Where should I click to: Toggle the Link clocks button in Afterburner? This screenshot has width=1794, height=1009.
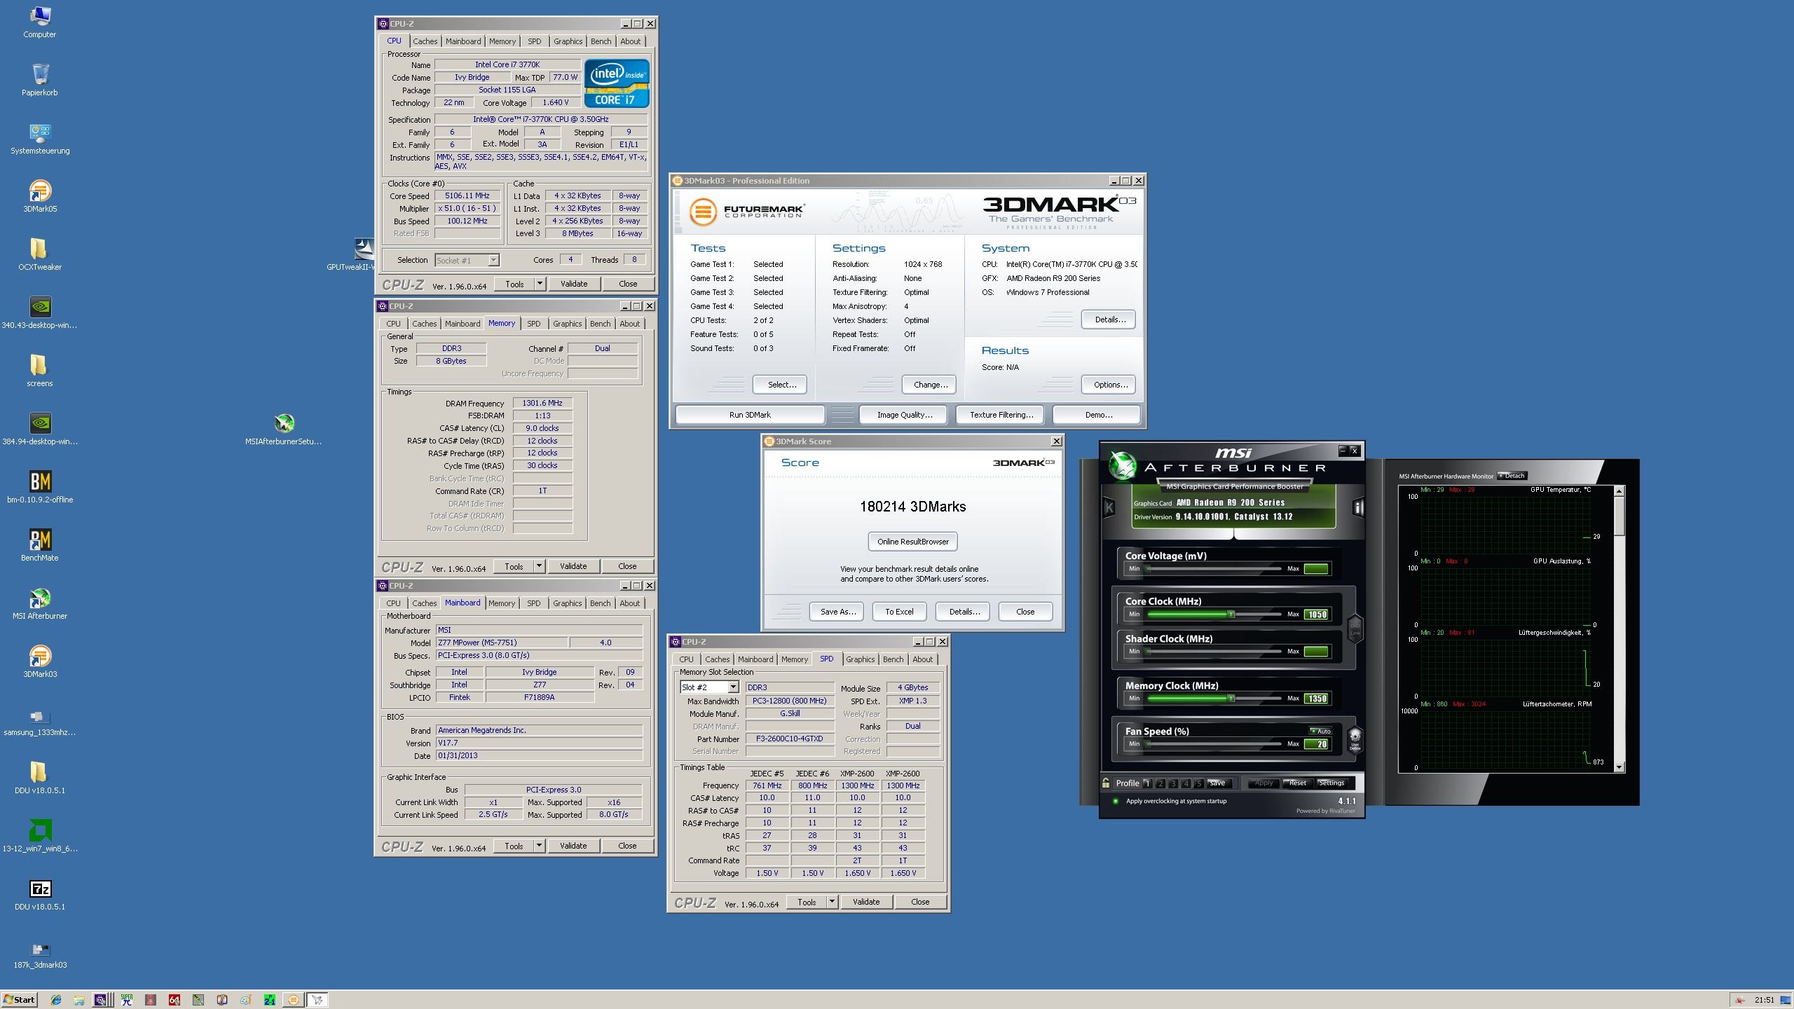click(1355, 628)
